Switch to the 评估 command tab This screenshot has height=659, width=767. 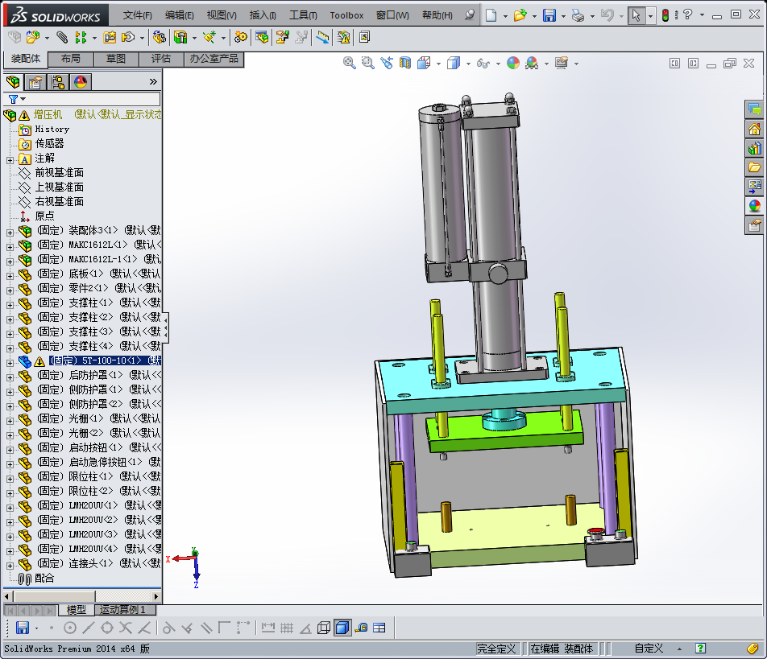click(x=161, y=59)
